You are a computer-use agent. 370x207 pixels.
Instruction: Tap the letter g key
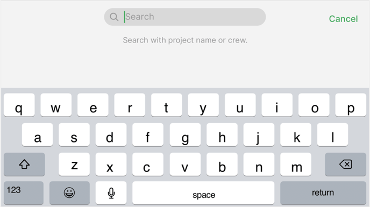(x=185, y=134)
